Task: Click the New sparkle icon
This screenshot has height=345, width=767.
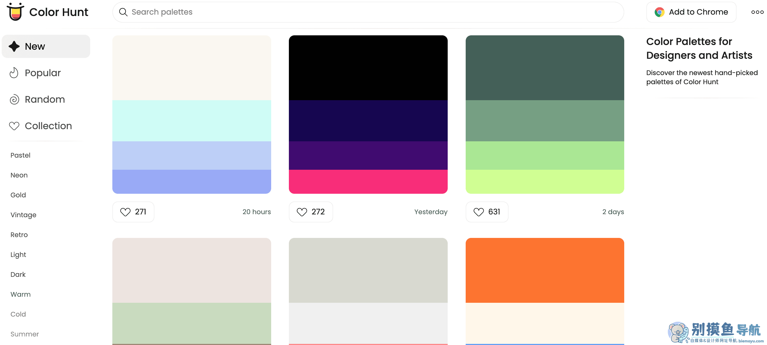Action: point(14,46)
